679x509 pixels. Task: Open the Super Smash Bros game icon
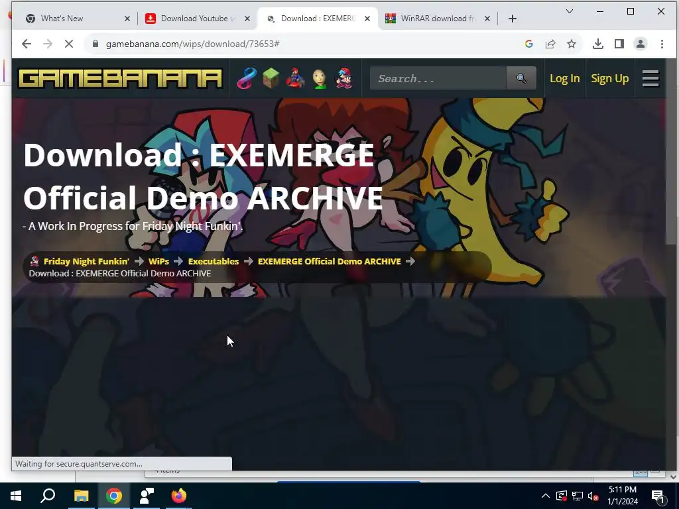click(247, 78)
